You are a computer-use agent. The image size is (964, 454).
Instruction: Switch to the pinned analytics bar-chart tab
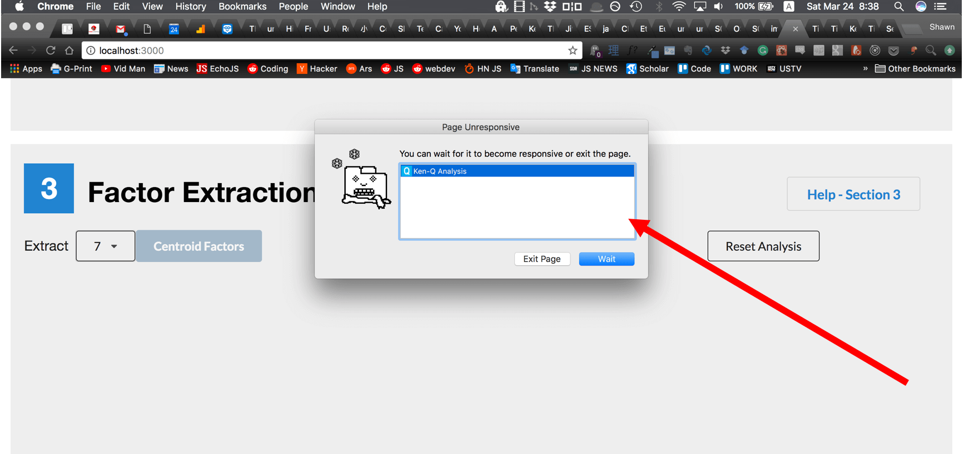pos(201,29)
